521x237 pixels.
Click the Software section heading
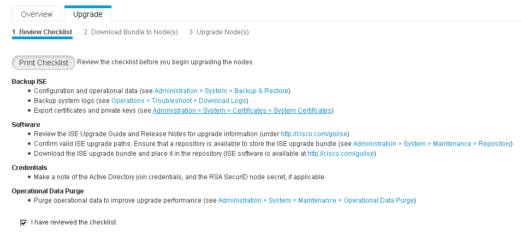click(x=26, y=125)
